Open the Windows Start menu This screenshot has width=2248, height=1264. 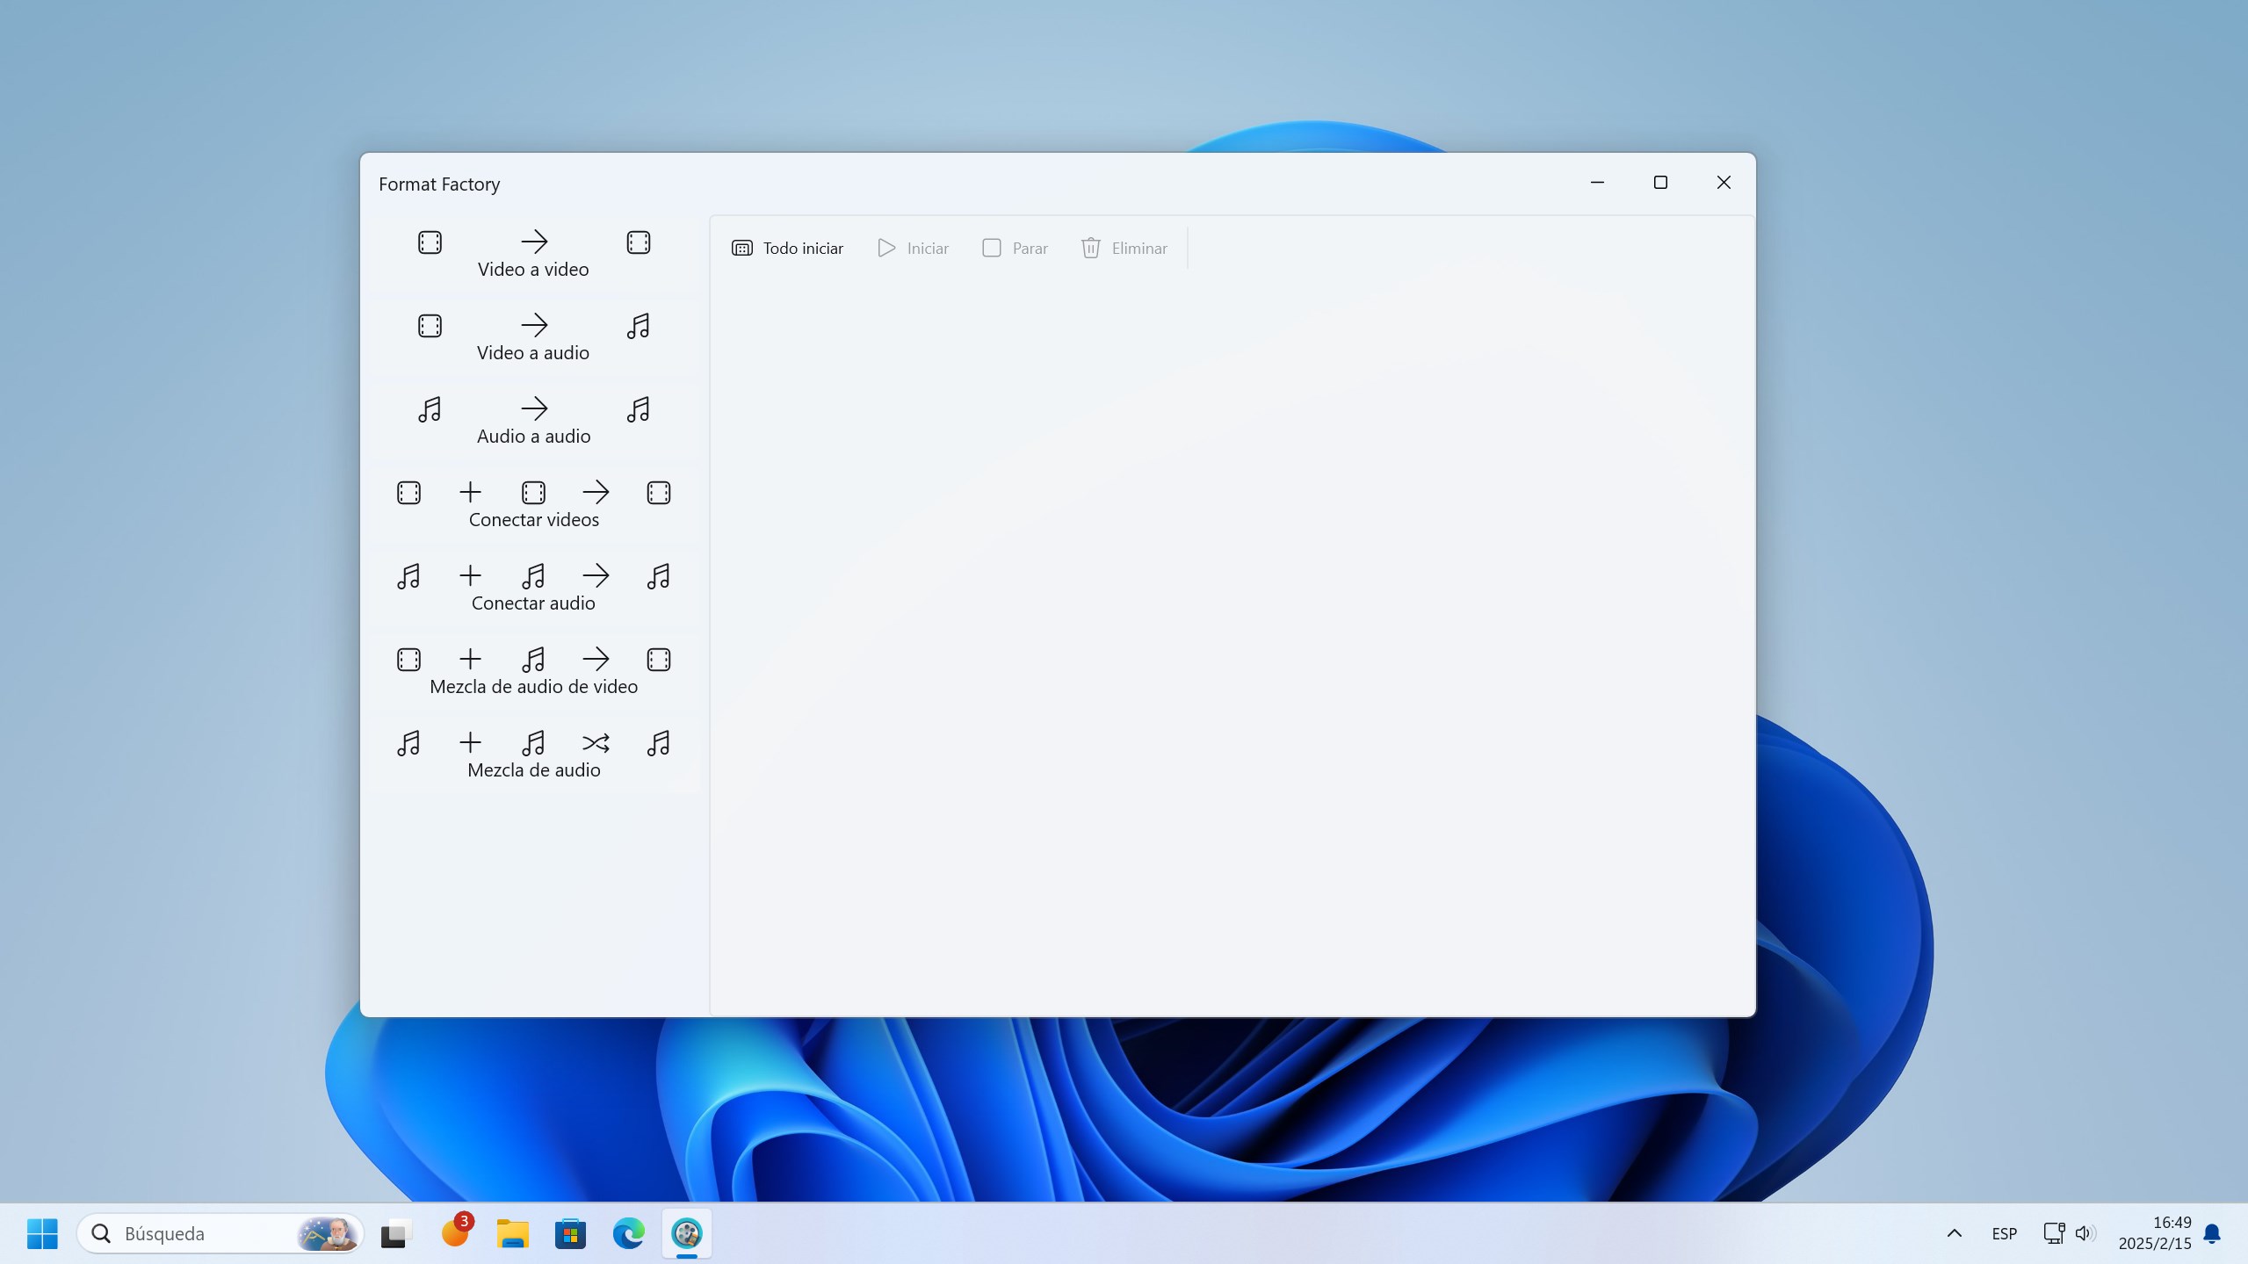click(42, 1233)
